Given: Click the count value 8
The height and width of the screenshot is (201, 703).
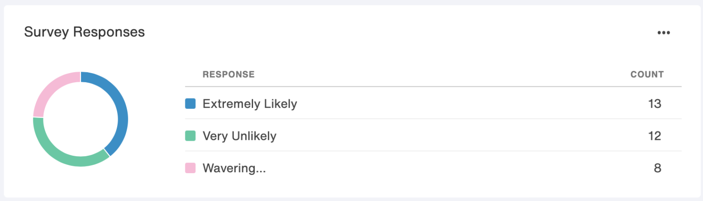Looking at the screenshot, I should (x=657, y=168).
